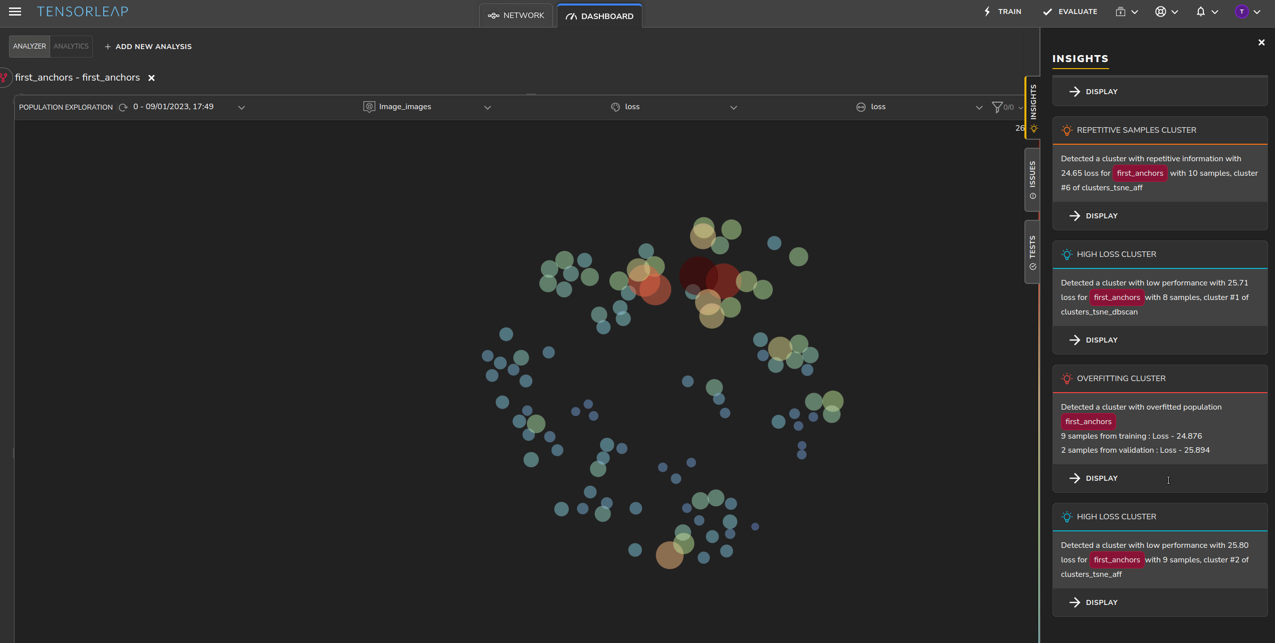Open the Tests side tab
The width and height of the screenshot is (1275, 643).
click(1032, 251)
